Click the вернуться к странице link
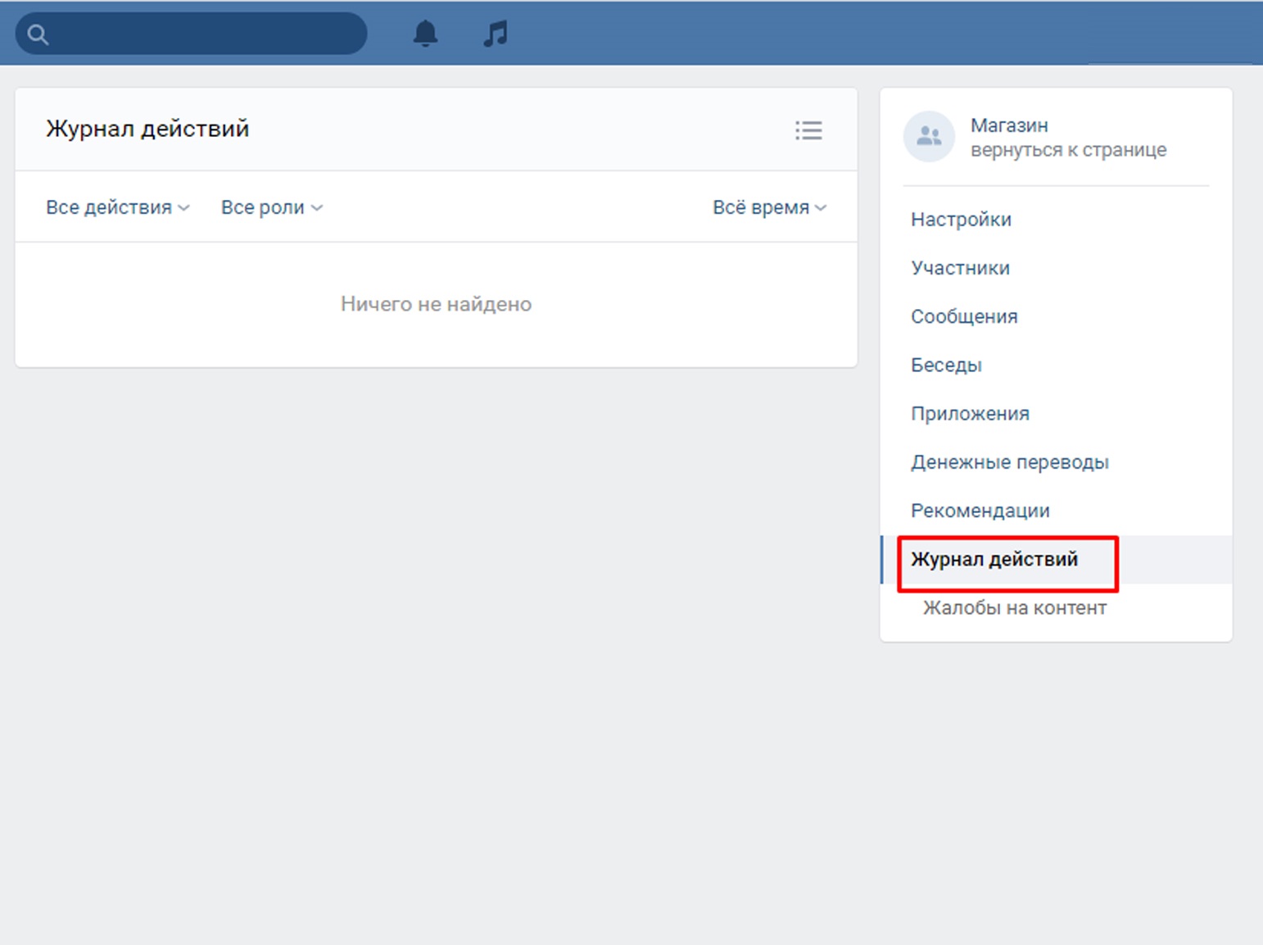 pyautogui.click(x=1068, y=150)
